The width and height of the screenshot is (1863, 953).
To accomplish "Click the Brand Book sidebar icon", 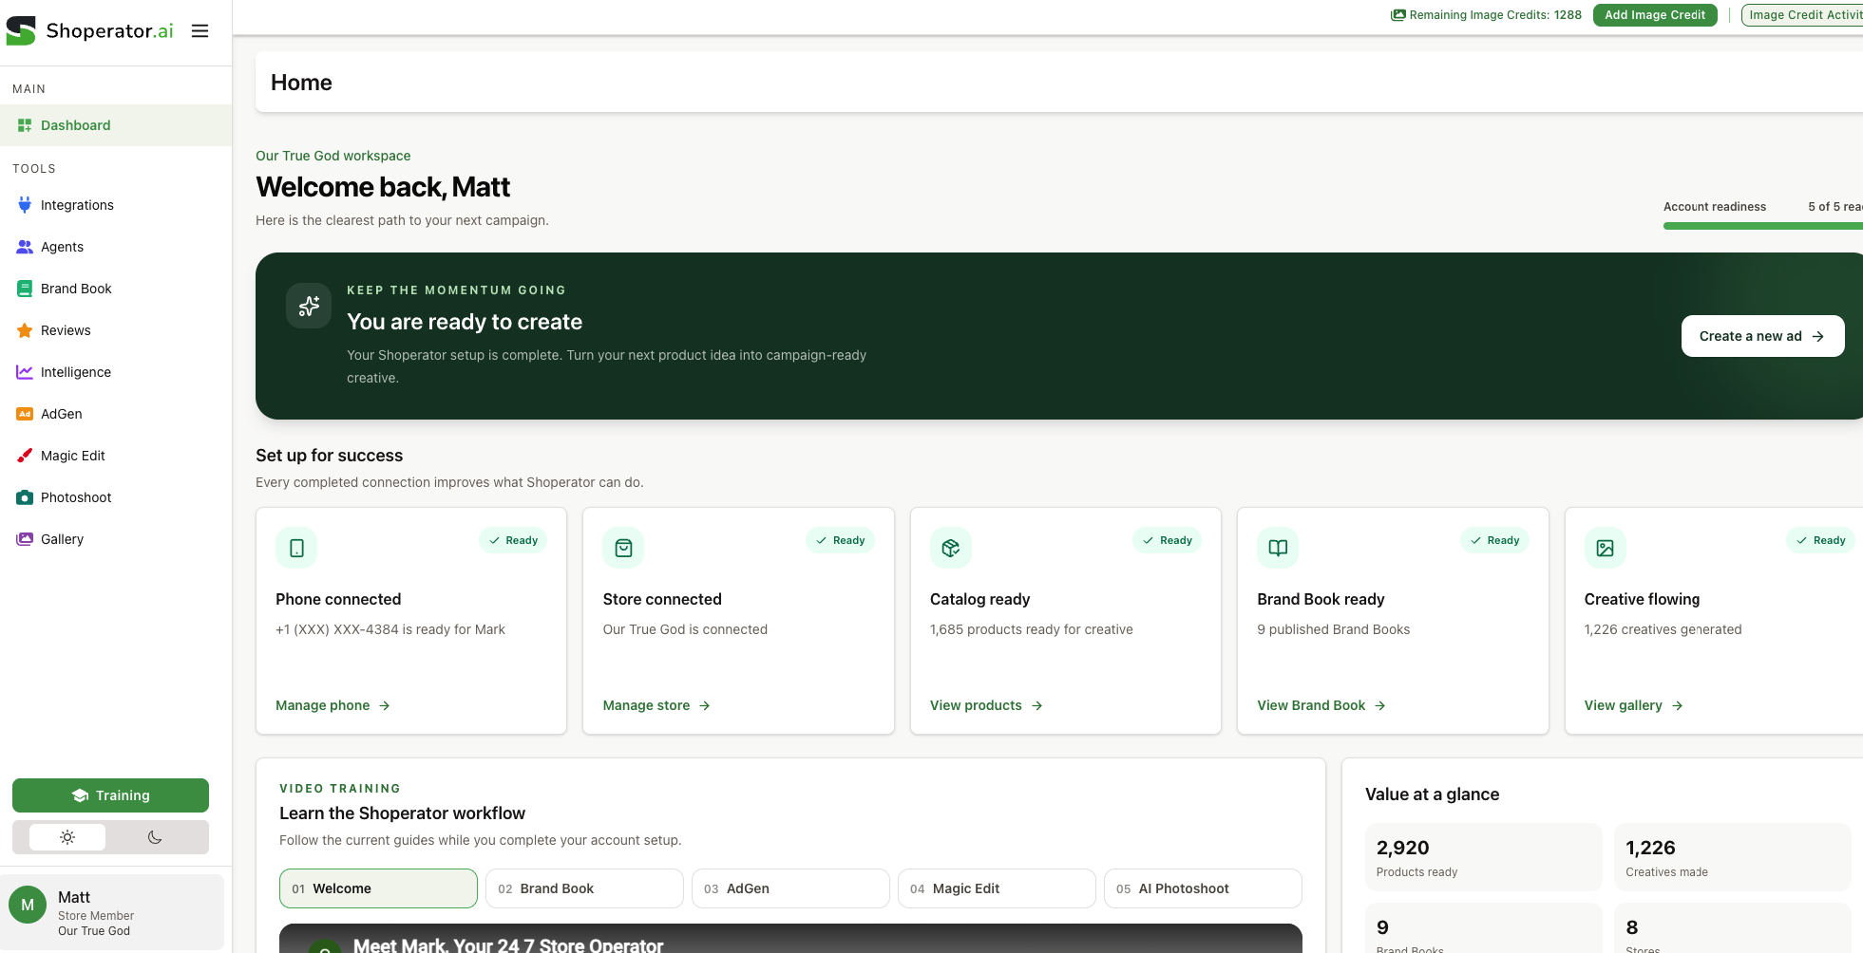I will tap(25, 289).
